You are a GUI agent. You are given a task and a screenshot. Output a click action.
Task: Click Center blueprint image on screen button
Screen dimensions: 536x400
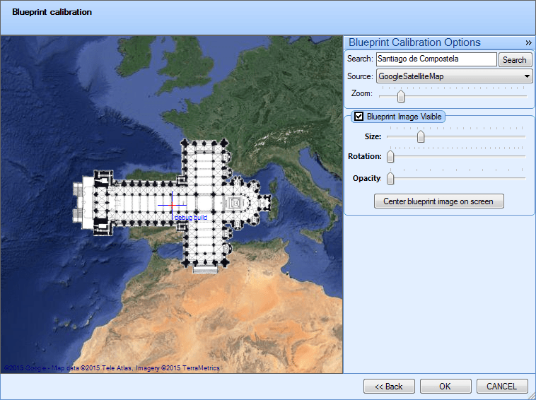(x=439, y=201)
